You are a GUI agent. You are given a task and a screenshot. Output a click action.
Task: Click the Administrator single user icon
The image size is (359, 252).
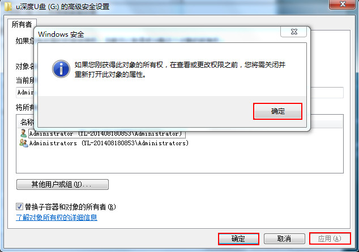point(23,133)
